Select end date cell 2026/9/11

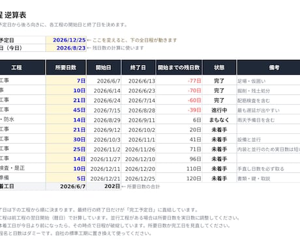click(x=138, y=120)
